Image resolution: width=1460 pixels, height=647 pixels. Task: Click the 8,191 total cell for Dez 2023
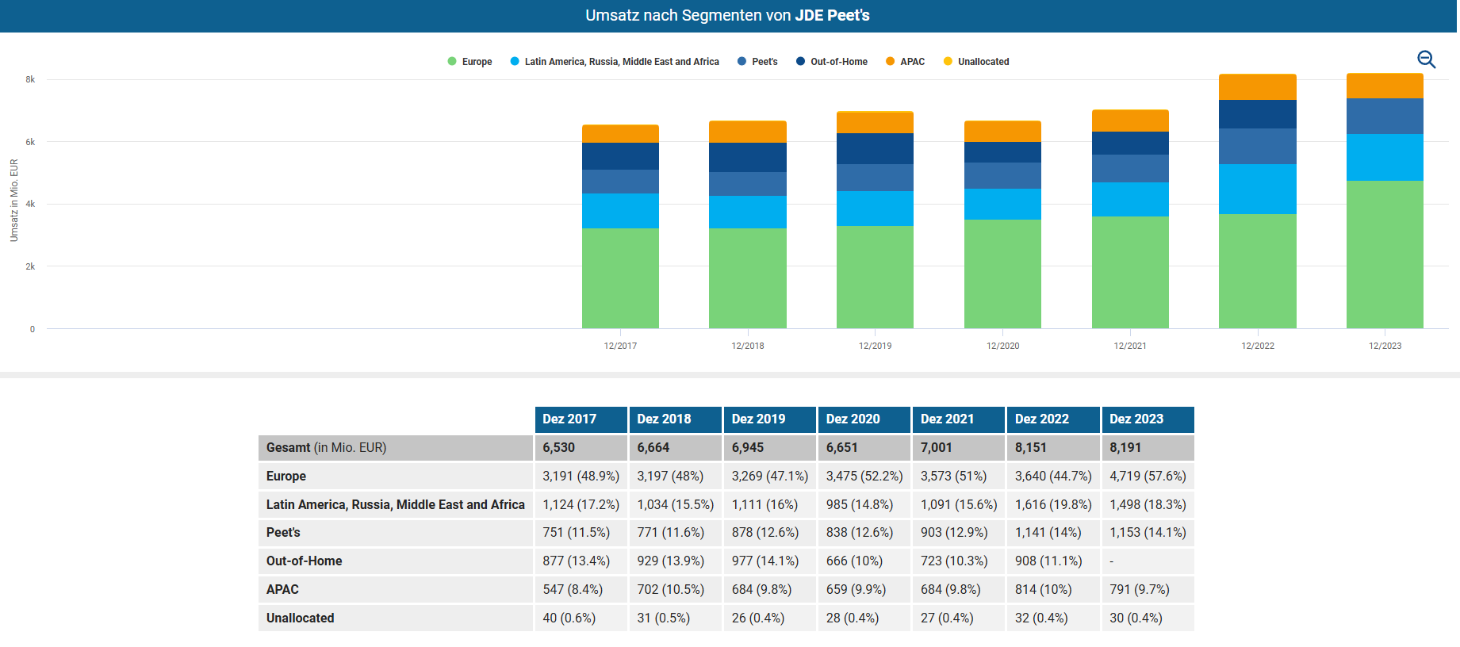point(1148,448)
